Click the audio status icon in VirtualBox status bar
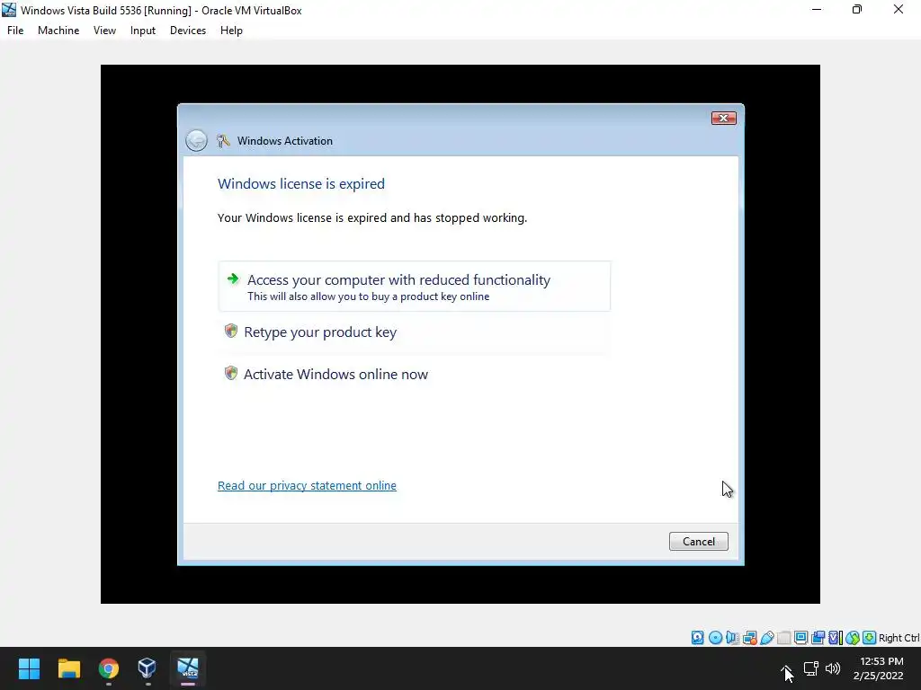This screenshot has width=921, height=690. tap(732, 638)
